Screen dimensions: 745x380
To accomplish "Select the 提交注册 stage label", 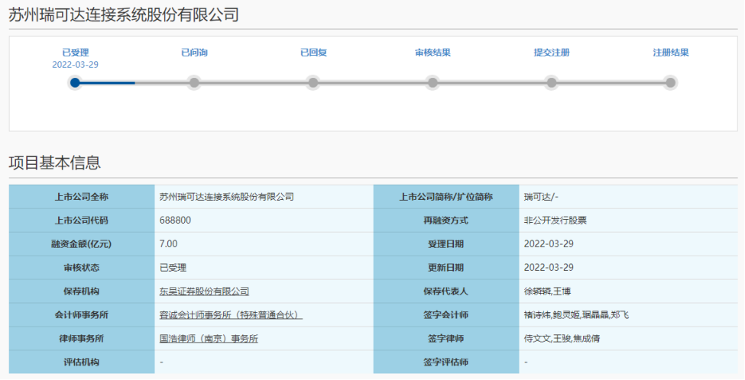I will point(552,53).
